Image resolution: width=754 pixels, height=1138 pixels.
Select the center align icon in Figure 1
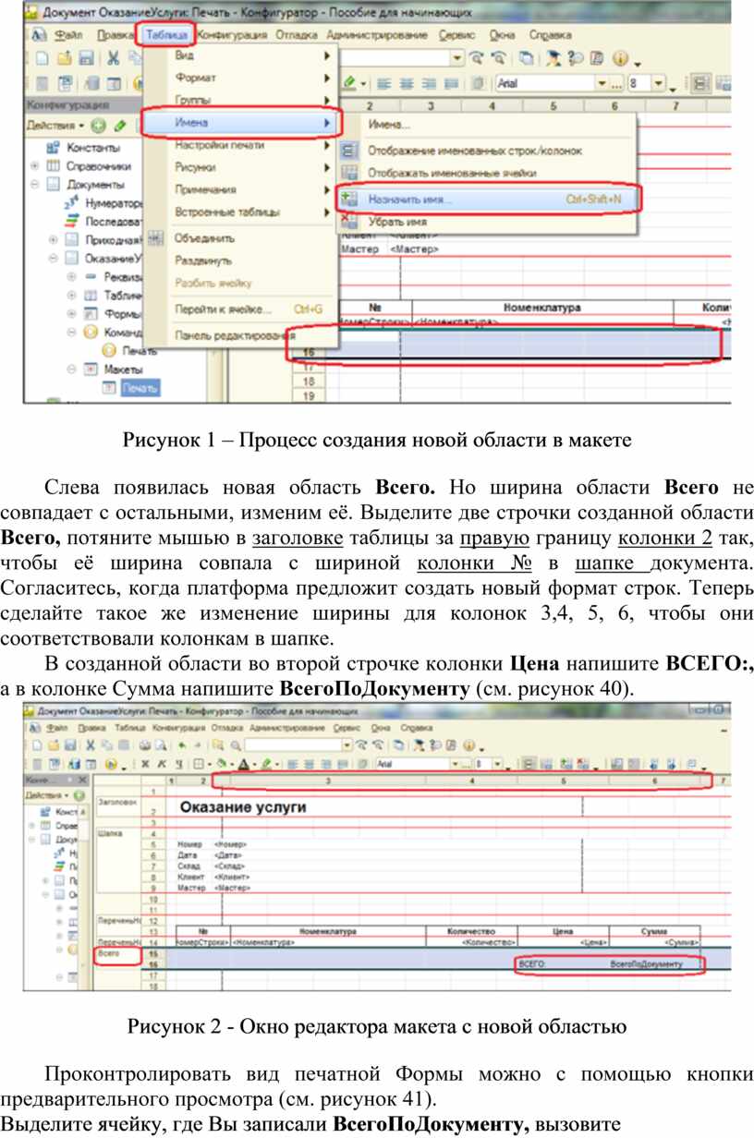tap(407, 83)
